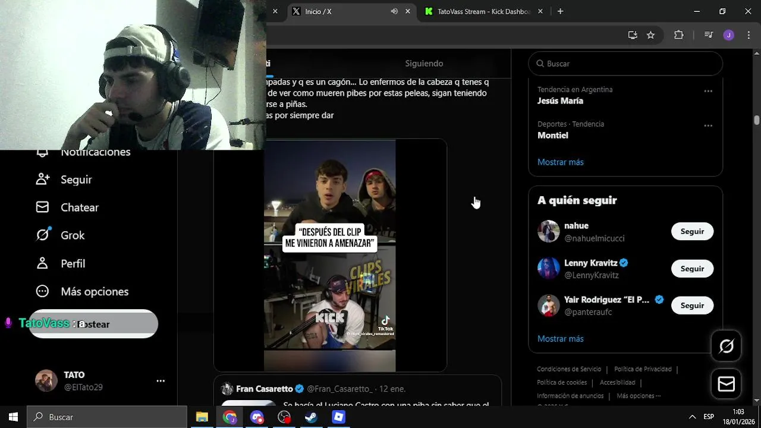Image resolution: width=761 pixels, height=428 pixels.
Task: Open Lenny Kravitz's profile avatar
Action: [x=548, y=269]
